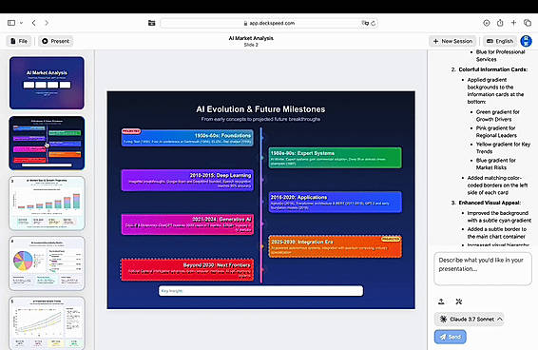Screen dimensions: 538x350
Task: Click the PROJECTED badge on Foundations card
Action: (x=131, y=131)
